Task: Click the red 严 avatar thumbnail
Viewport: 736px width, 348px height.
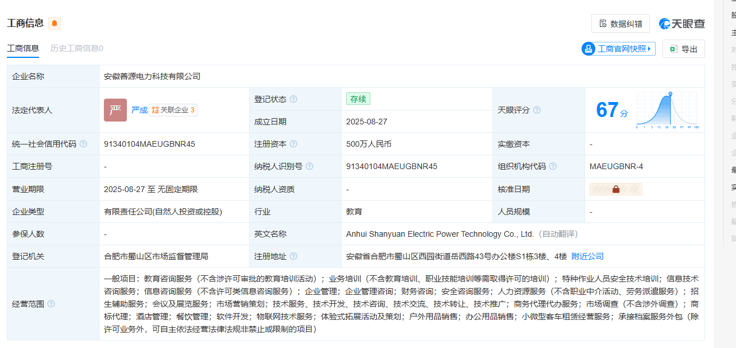Action: [x=115, y=110]
